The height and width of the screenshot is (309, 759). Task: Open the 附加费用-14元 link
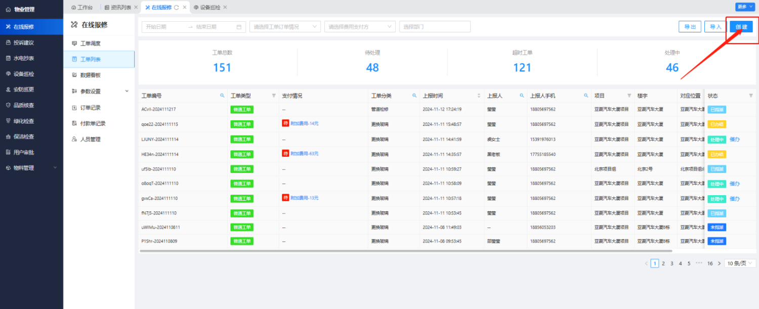pyautogui.click(x=305, y=124)
